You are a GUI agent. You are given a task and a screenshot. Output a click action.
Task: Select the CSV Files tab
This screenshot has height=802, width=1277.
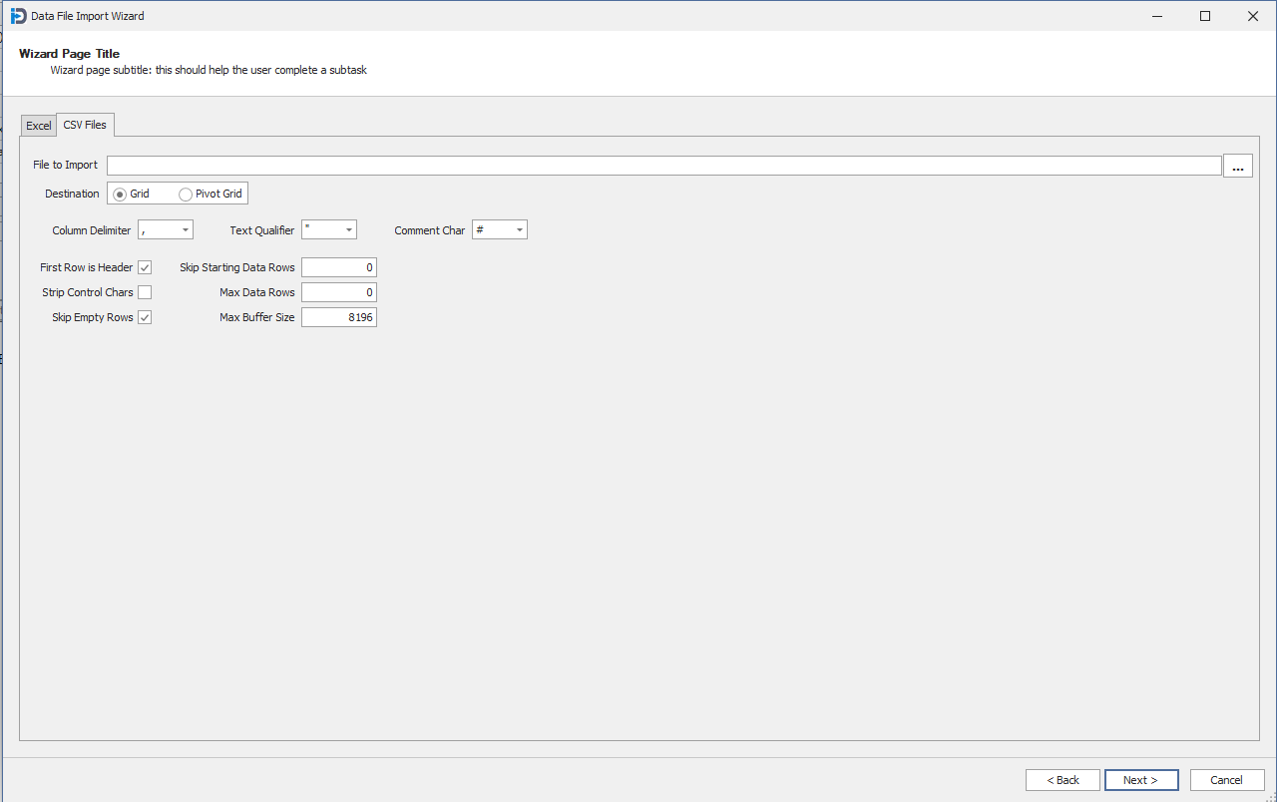pyautogui.click(x=85, y=125)
